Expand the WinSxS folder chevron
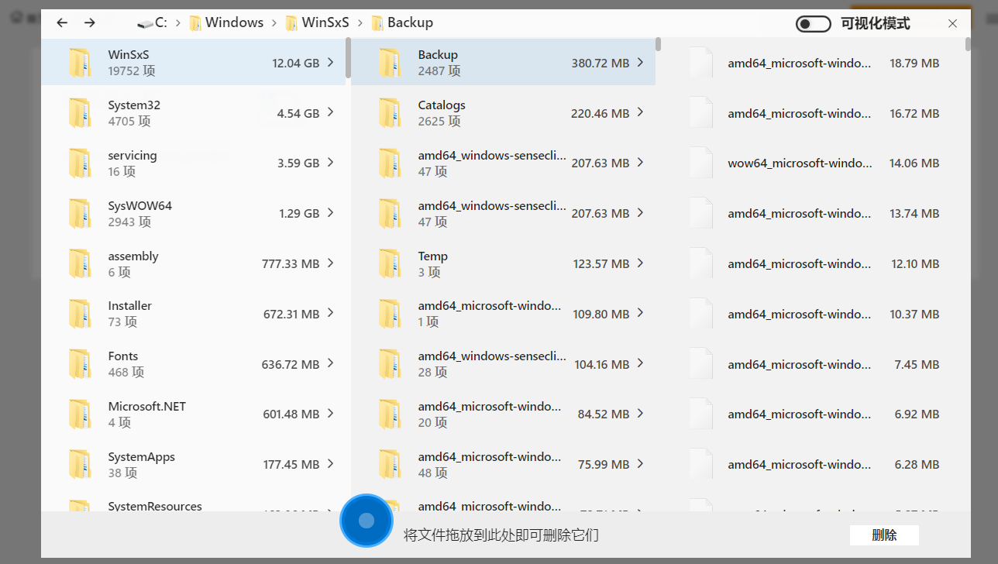998x564 pixels. (331, 63)
